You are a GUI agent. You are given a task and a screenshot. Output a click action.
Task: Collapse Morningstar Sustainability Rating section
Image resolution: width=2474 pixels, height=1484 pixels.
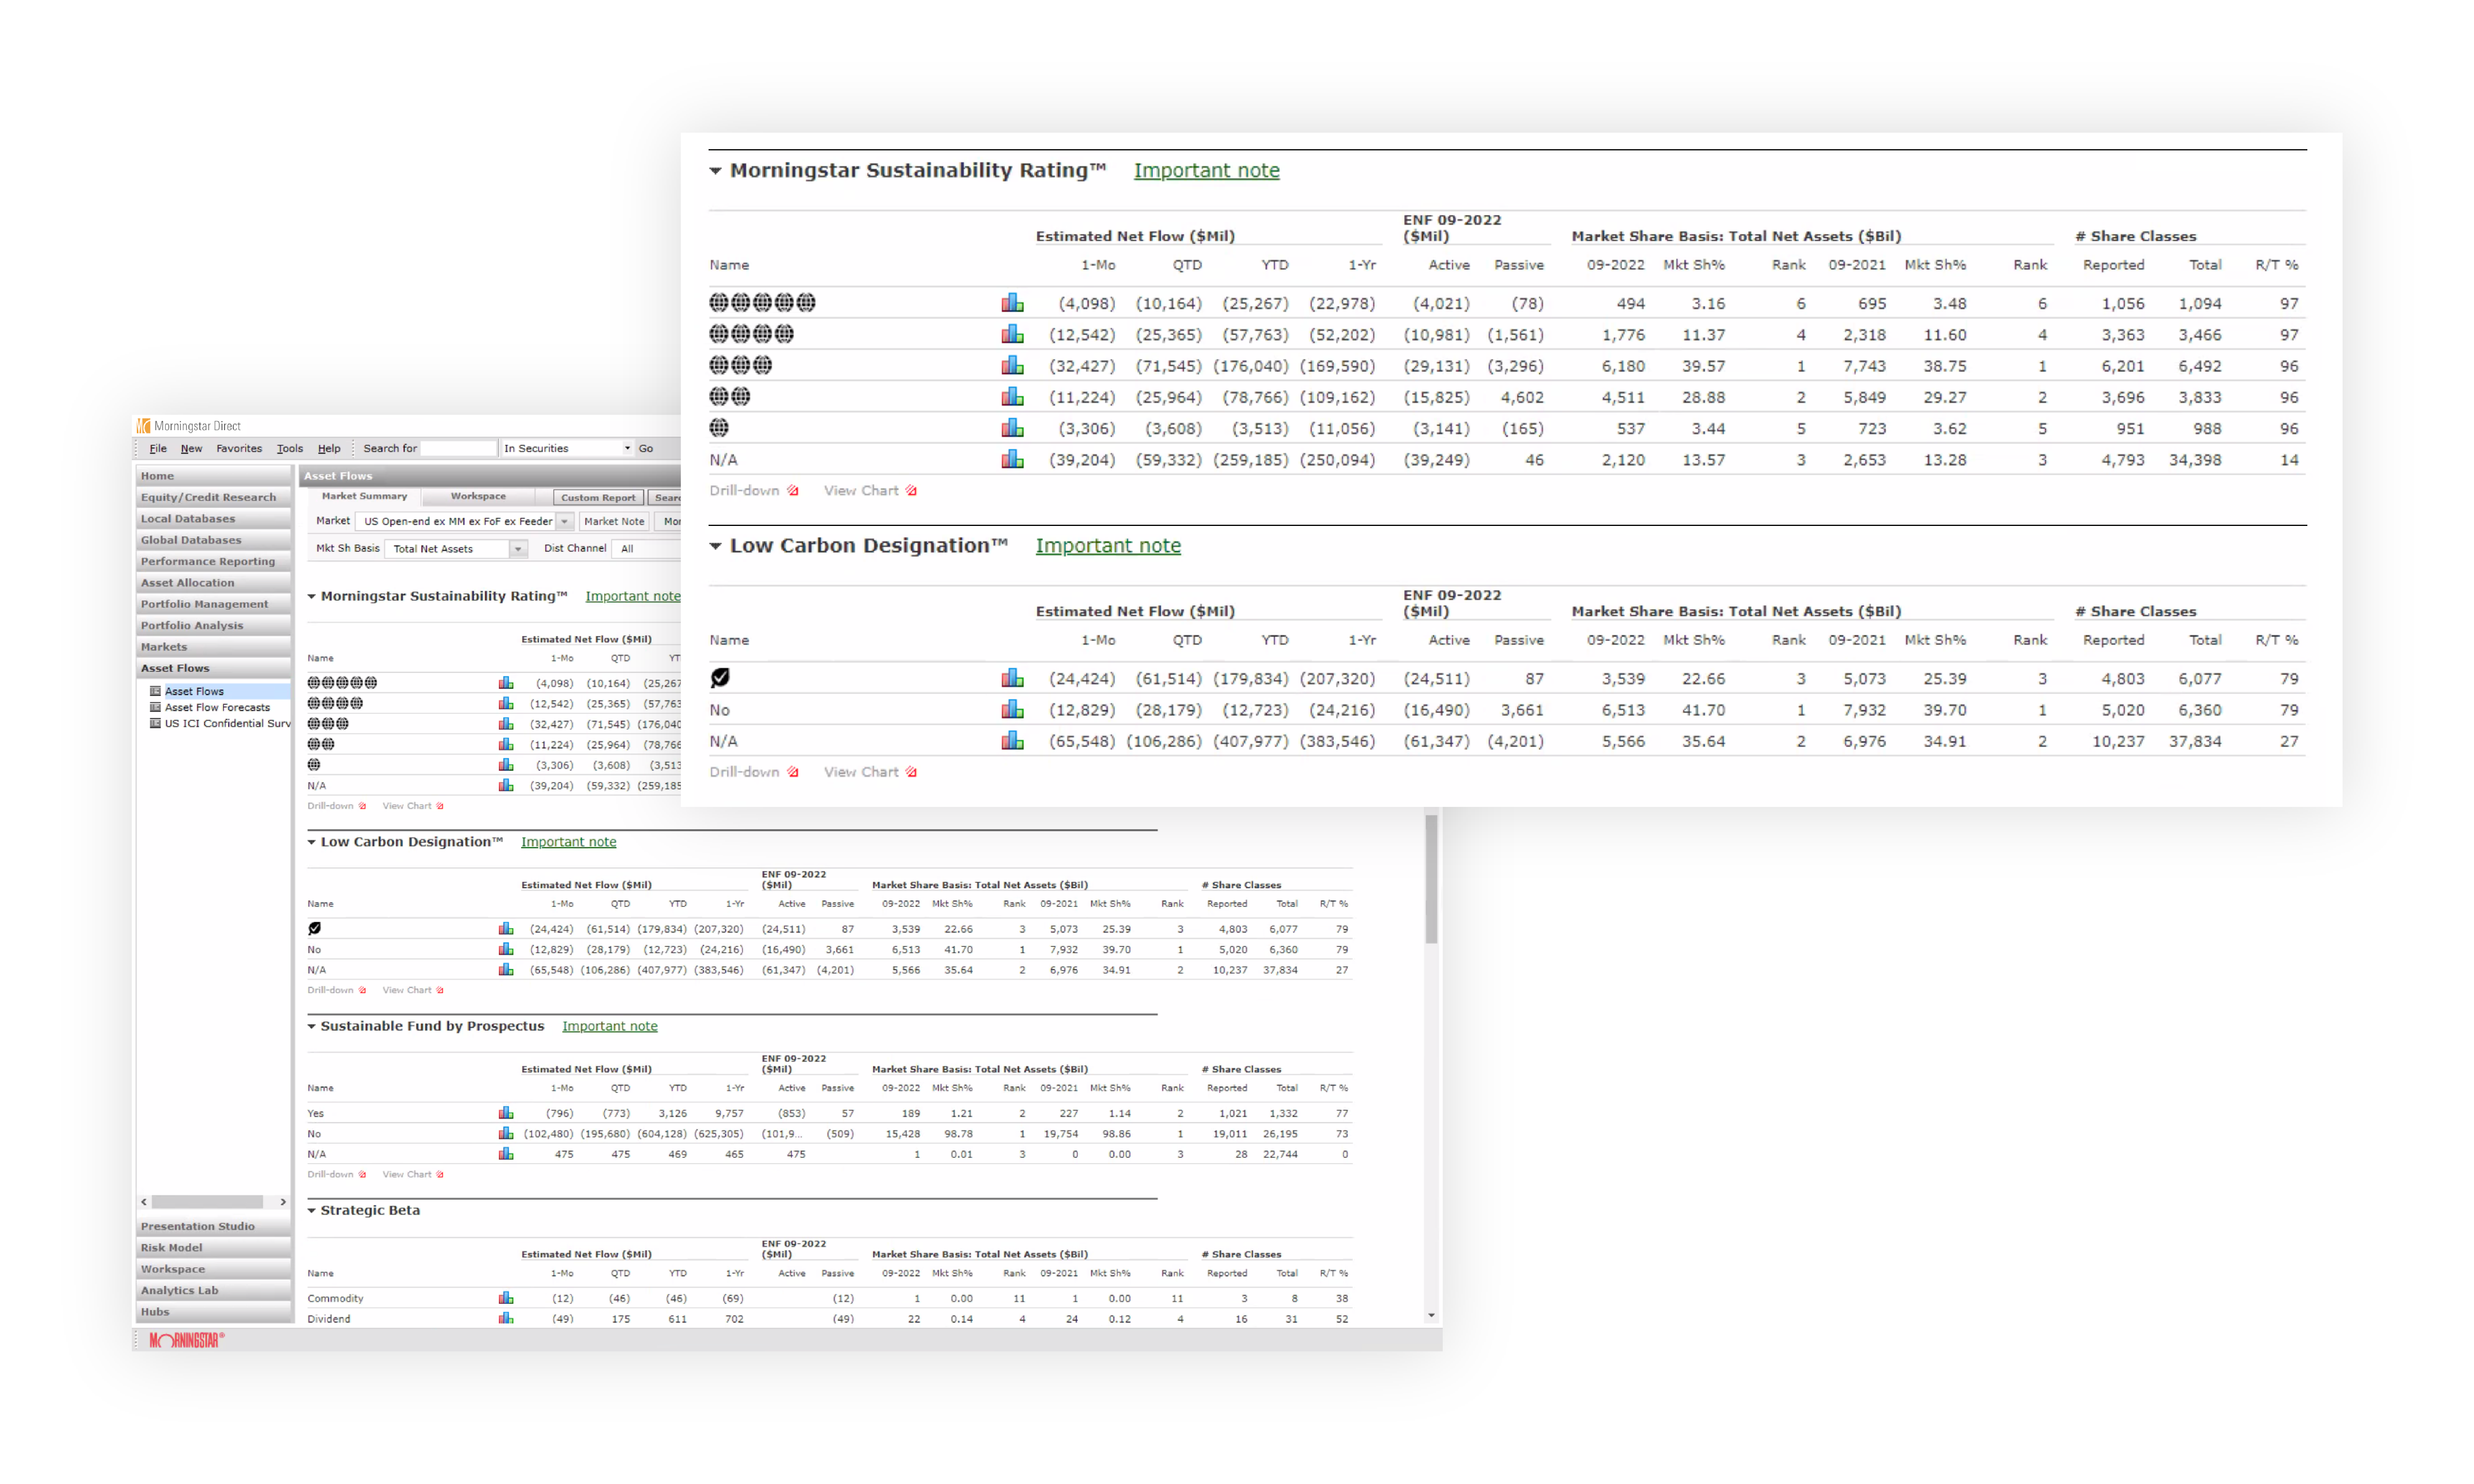coord(715,171)
